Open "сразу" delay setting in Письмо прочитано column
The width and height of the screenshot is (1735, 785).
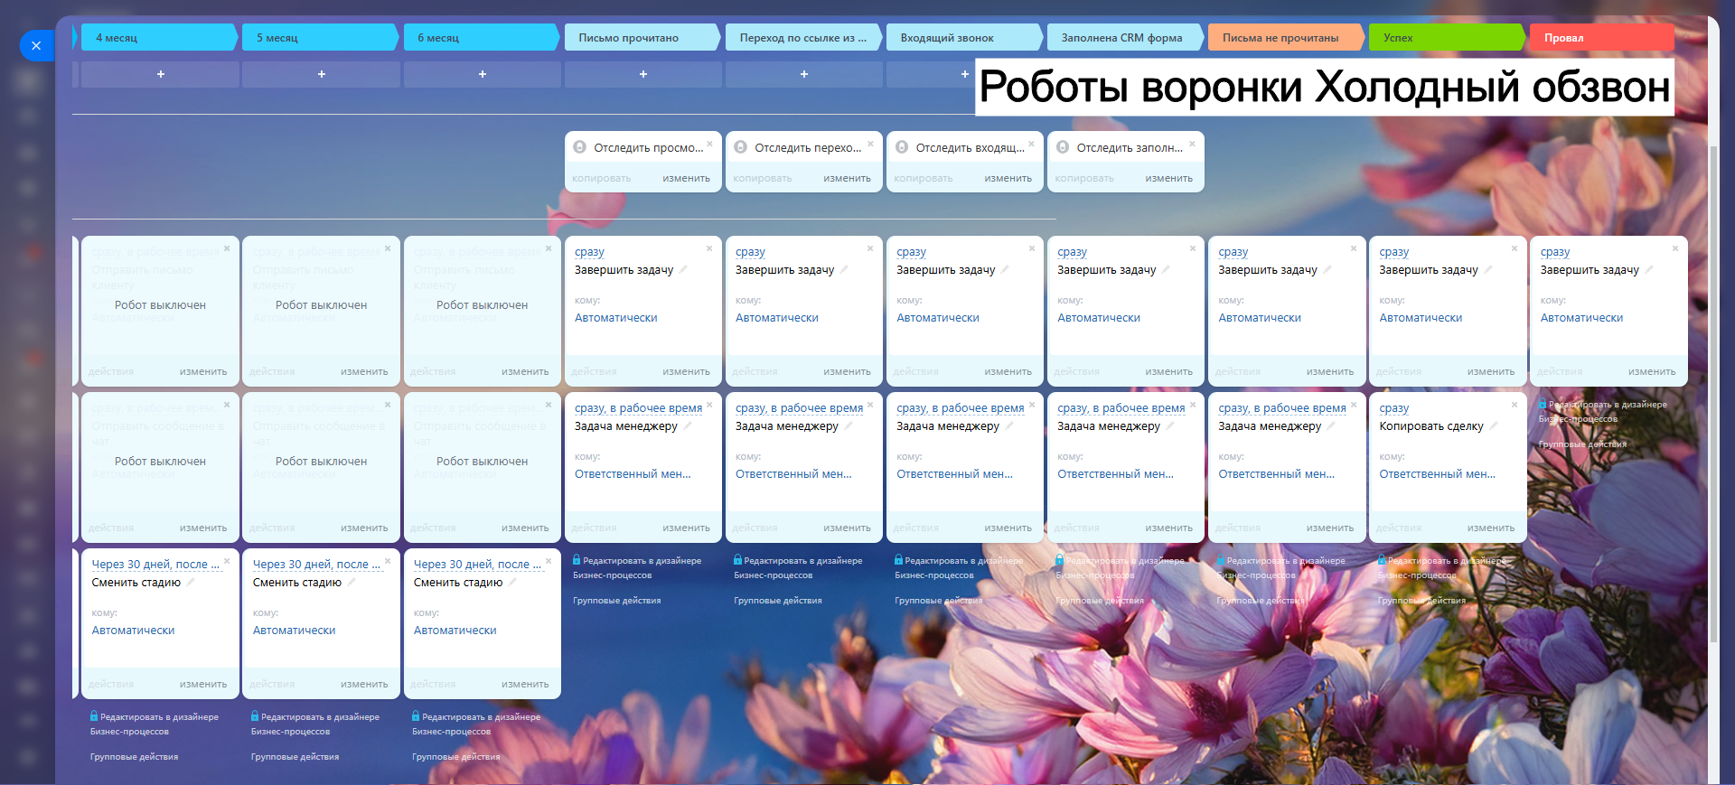[589, 252]
